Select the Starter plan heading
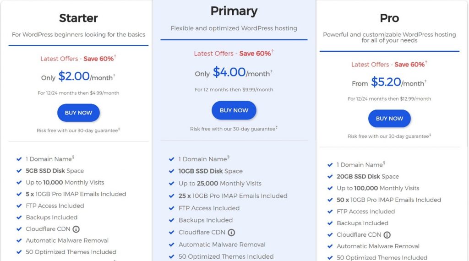Image resolution: width=469 pixels, height=261 pixels. pyautogui.click(x=78, y=18)
